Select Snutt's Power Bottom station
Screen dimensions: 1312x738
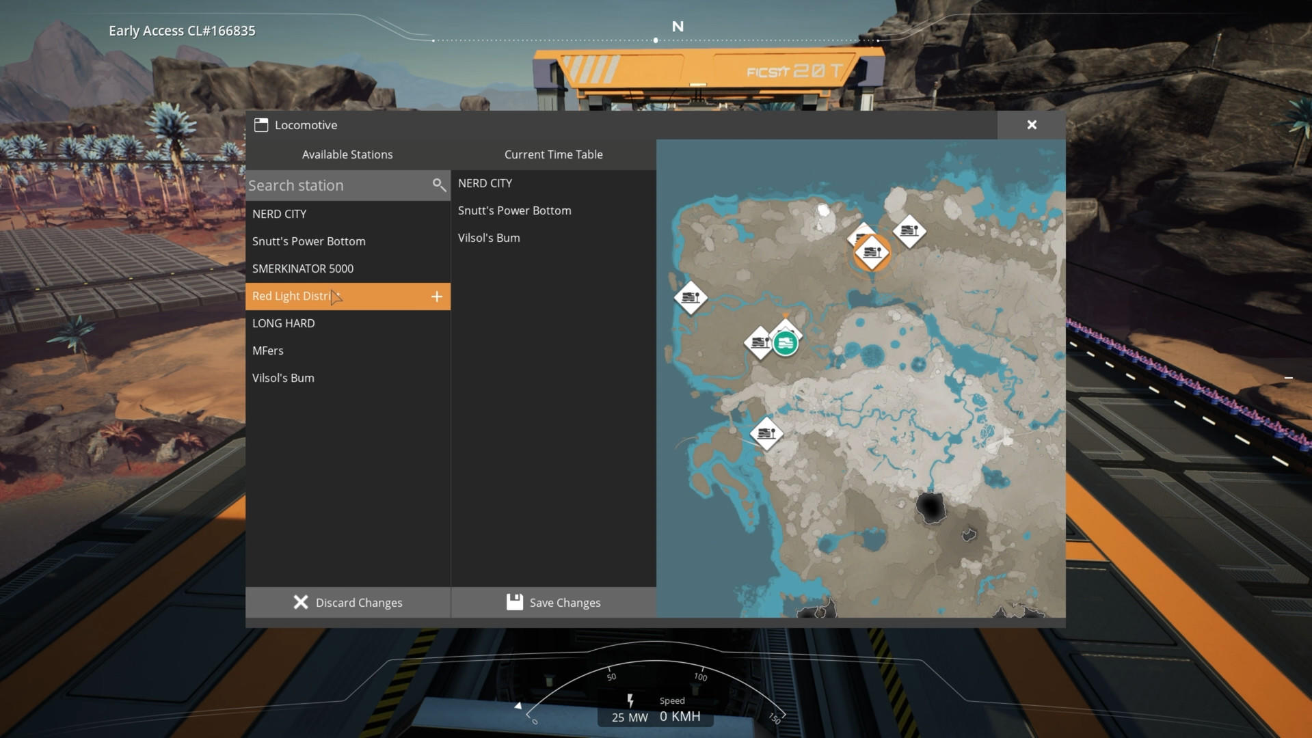309,241
